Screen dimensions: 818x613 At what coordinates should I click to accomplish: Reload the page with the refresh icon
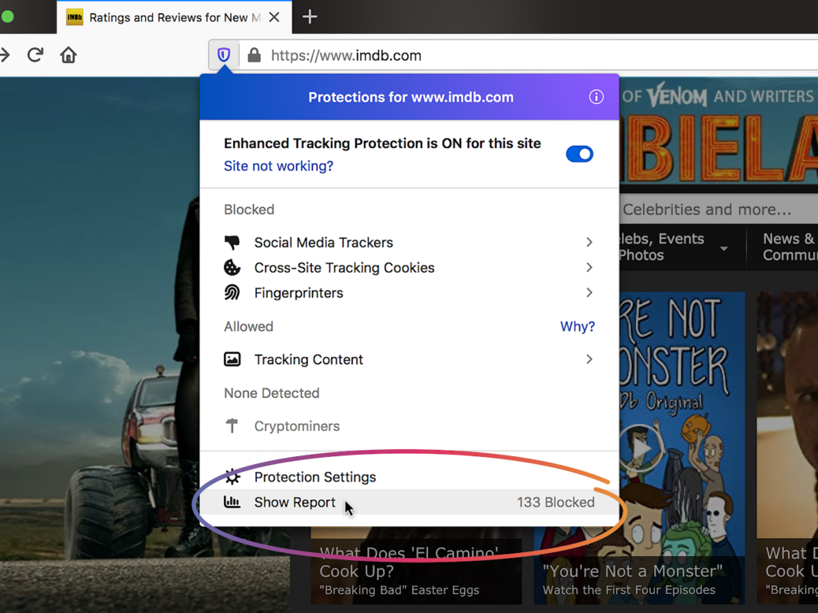[35, 55]
